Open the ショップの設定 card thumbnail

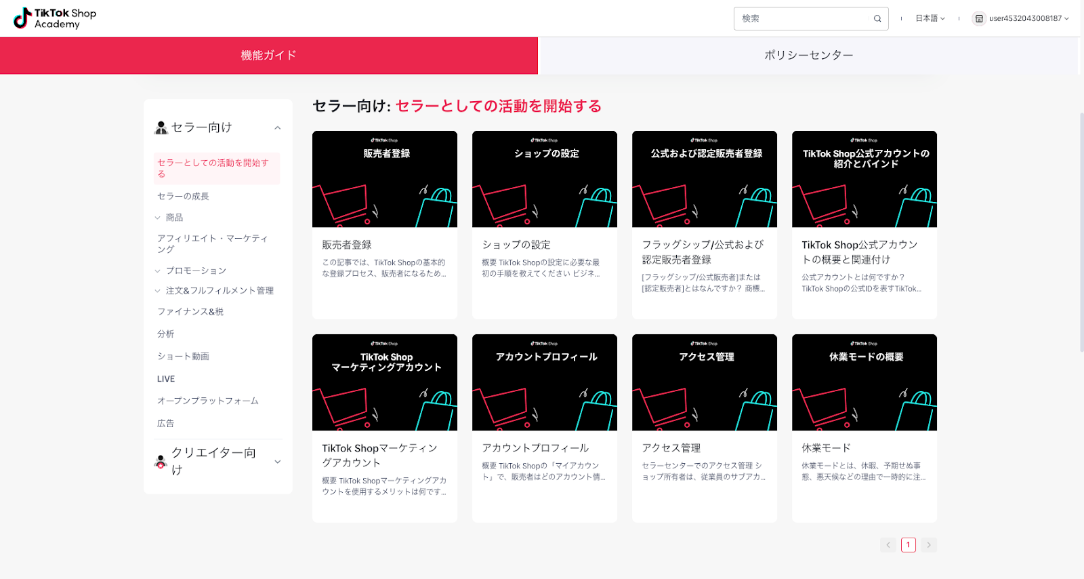coord(545,179)
